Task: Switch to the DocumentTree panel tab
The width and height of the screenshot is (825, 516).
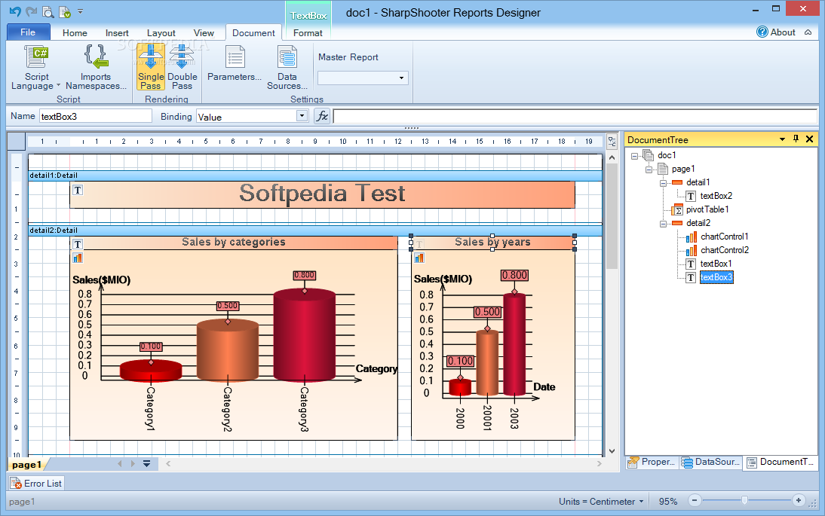Action: pos(781,462)
